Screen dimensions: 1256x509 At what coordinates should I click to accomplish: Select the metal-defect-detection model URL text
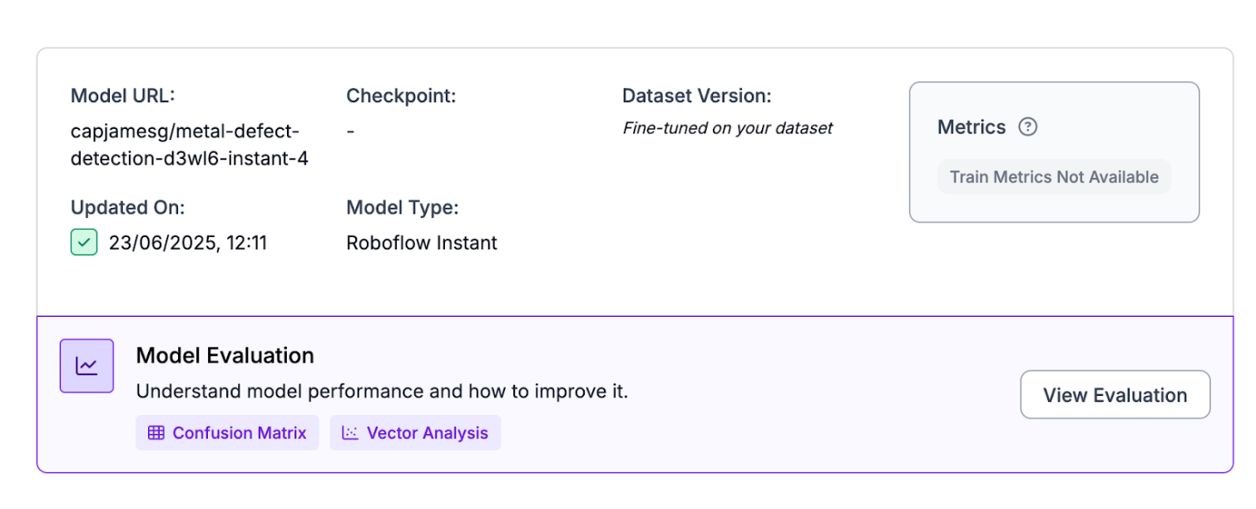coord(190,145)
